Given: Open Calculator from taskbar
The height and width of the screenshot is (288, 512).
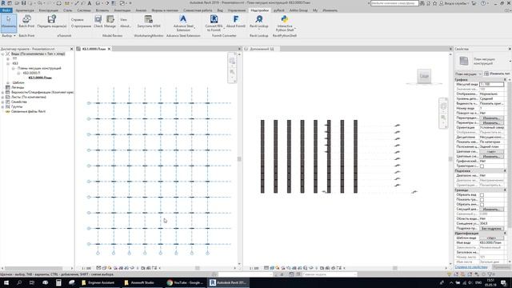Looking at the screenshot, I should [58, 282].
